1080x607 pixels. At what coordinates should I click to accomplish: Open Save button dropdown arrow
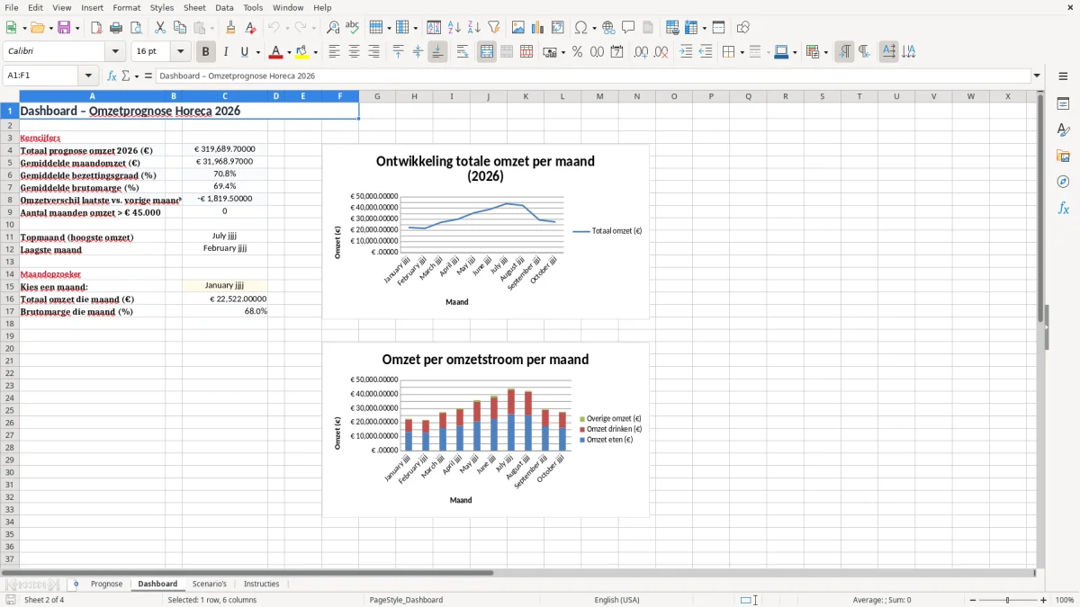tap(77, 28)
